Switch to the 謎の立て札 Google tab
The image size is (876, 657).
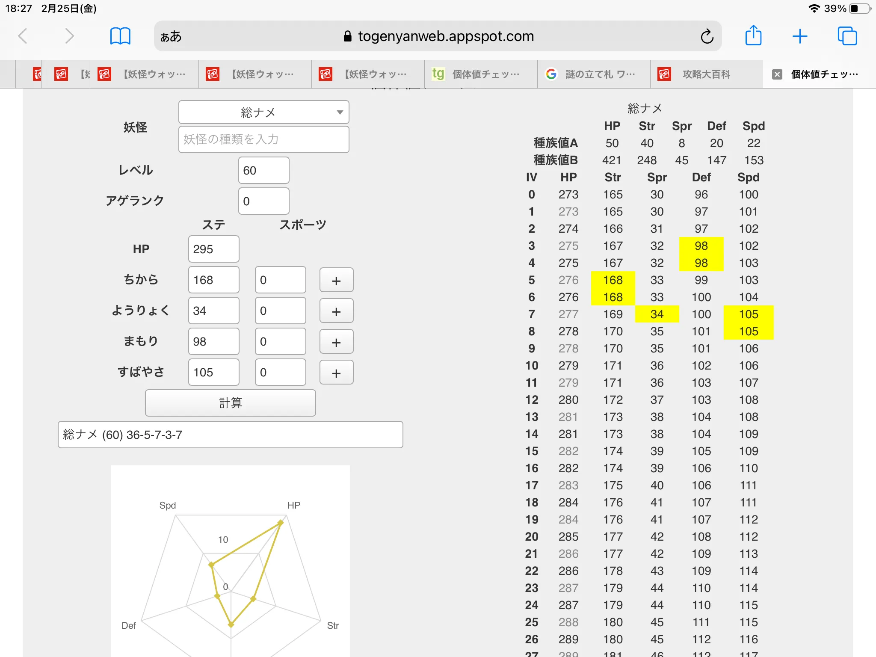(x=594, y=74)
